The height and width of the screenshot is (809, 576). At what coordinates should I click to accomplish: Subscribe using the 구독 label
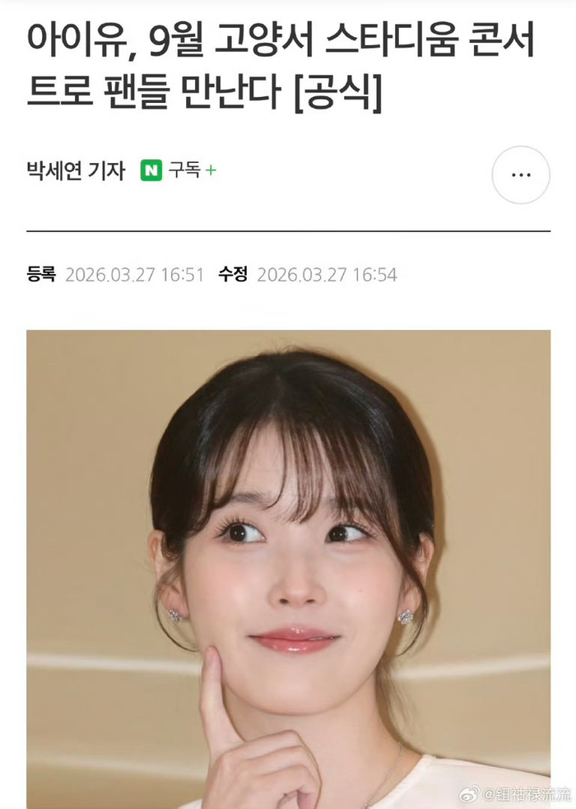184,170
